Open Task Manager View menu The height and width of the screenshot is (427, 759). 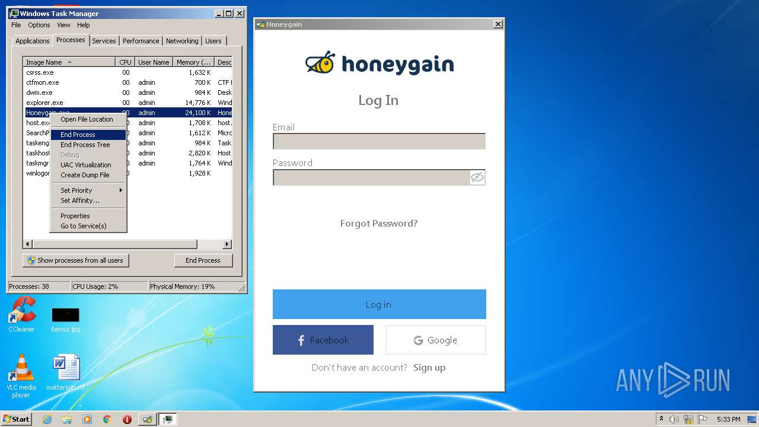click(63, 25)
